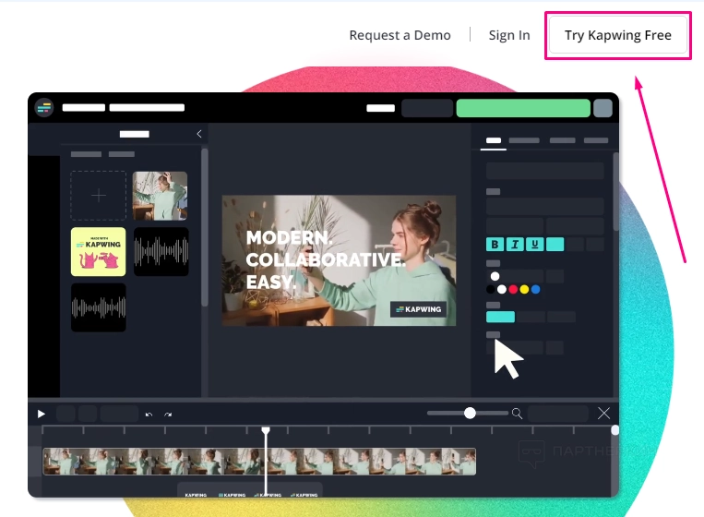
Task: Toggle underline text formatting
Action: (535, 245)
